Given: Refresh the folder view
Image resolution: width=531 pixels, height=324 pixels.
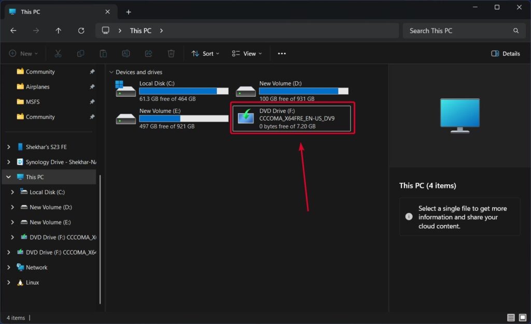Looking at the screenshot, I should (x=81, y=31).
